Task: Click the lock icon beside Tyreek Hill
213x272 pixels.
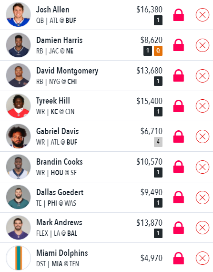Action: pyautogui.click(x=179, y=106)
